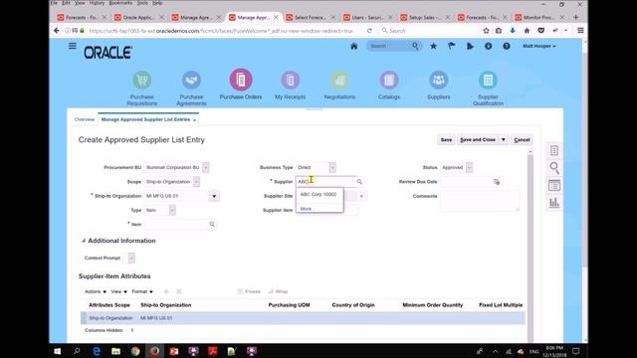
Task: Click the form vertical scrollbar
Action: point(531,247)
